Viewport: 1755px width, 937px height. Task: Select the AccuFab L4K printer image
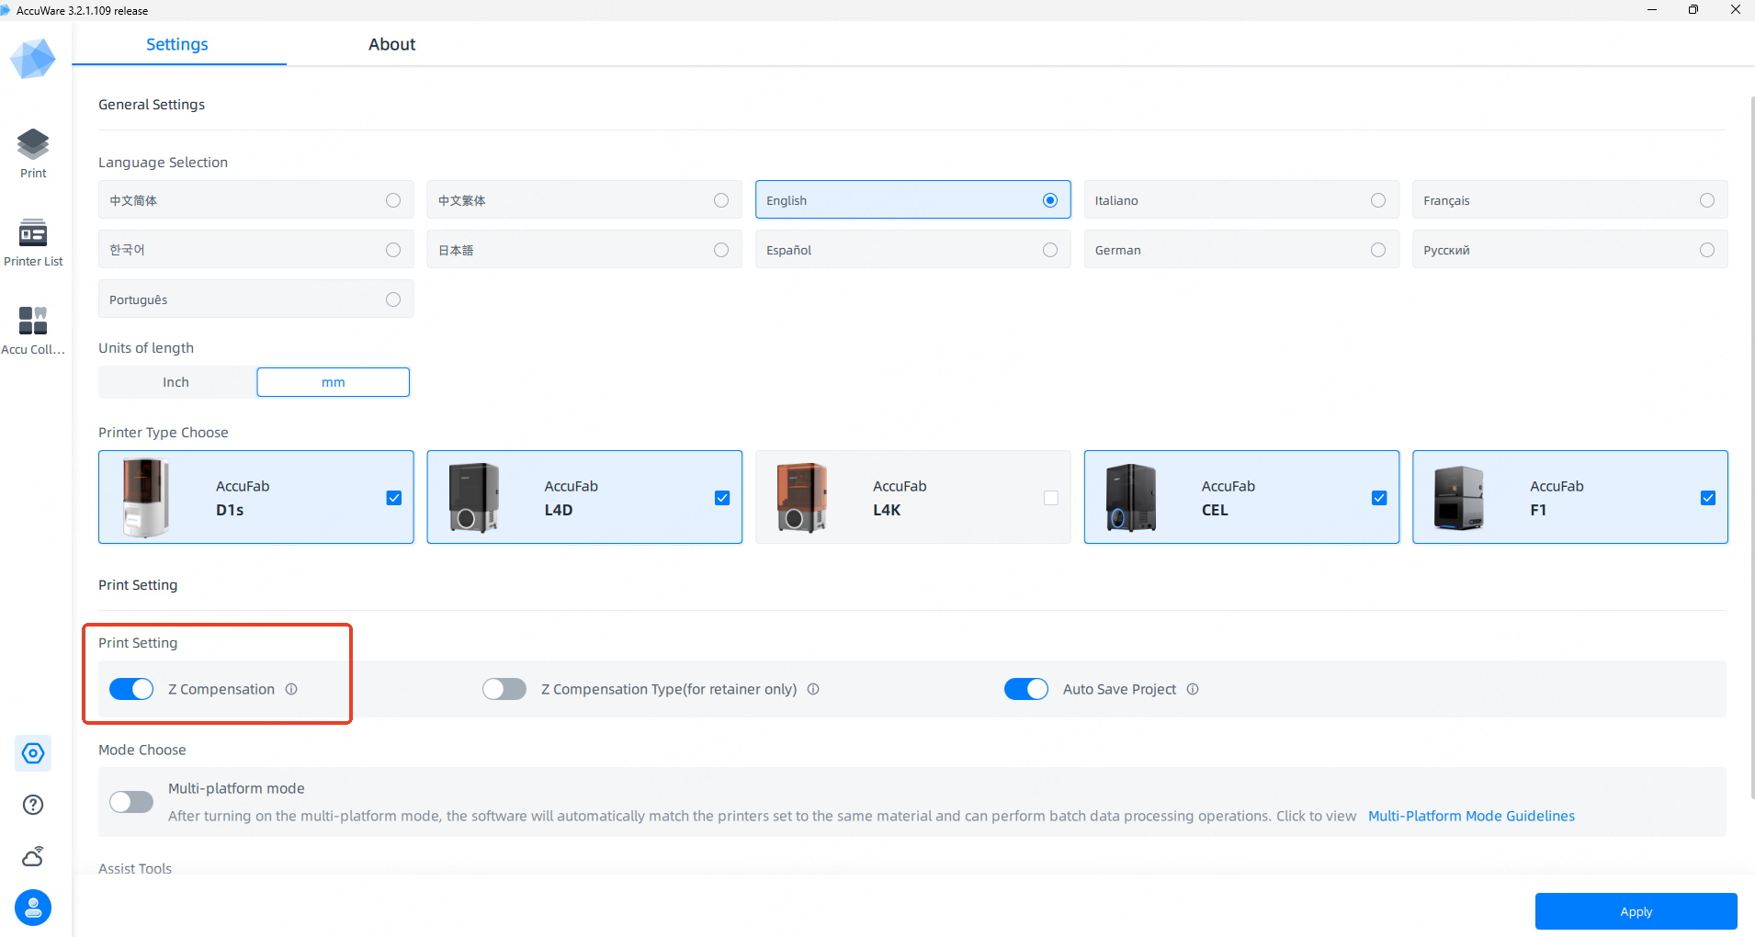[x=802, y=497]
